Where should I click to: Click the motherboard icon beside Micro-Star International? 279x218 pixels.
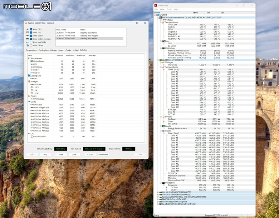coord(161,18)
